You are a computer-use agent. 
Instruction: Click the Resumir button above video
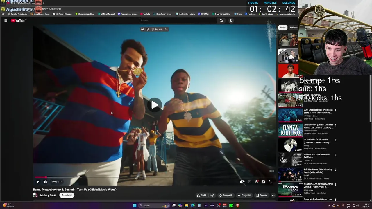coord(157,29)
